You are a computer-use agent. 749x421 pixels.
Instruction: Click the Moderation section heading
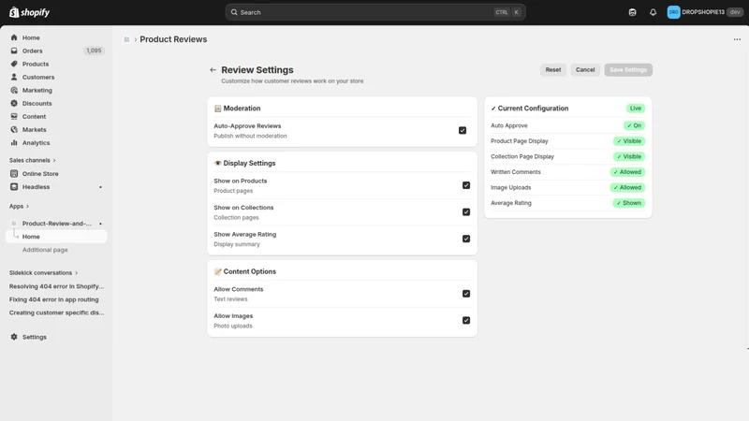pos(242,109)
